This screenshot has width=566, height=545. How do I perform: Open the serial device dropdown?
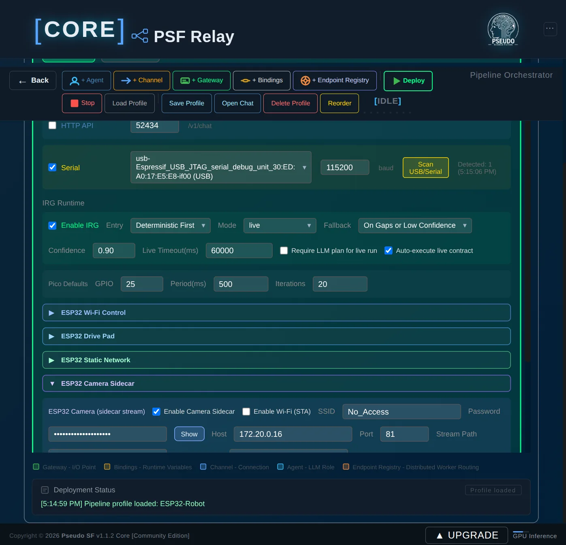221,167
